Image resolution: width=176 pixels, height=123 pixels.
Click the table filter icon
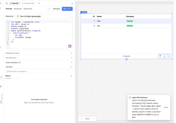click(160, 56)
